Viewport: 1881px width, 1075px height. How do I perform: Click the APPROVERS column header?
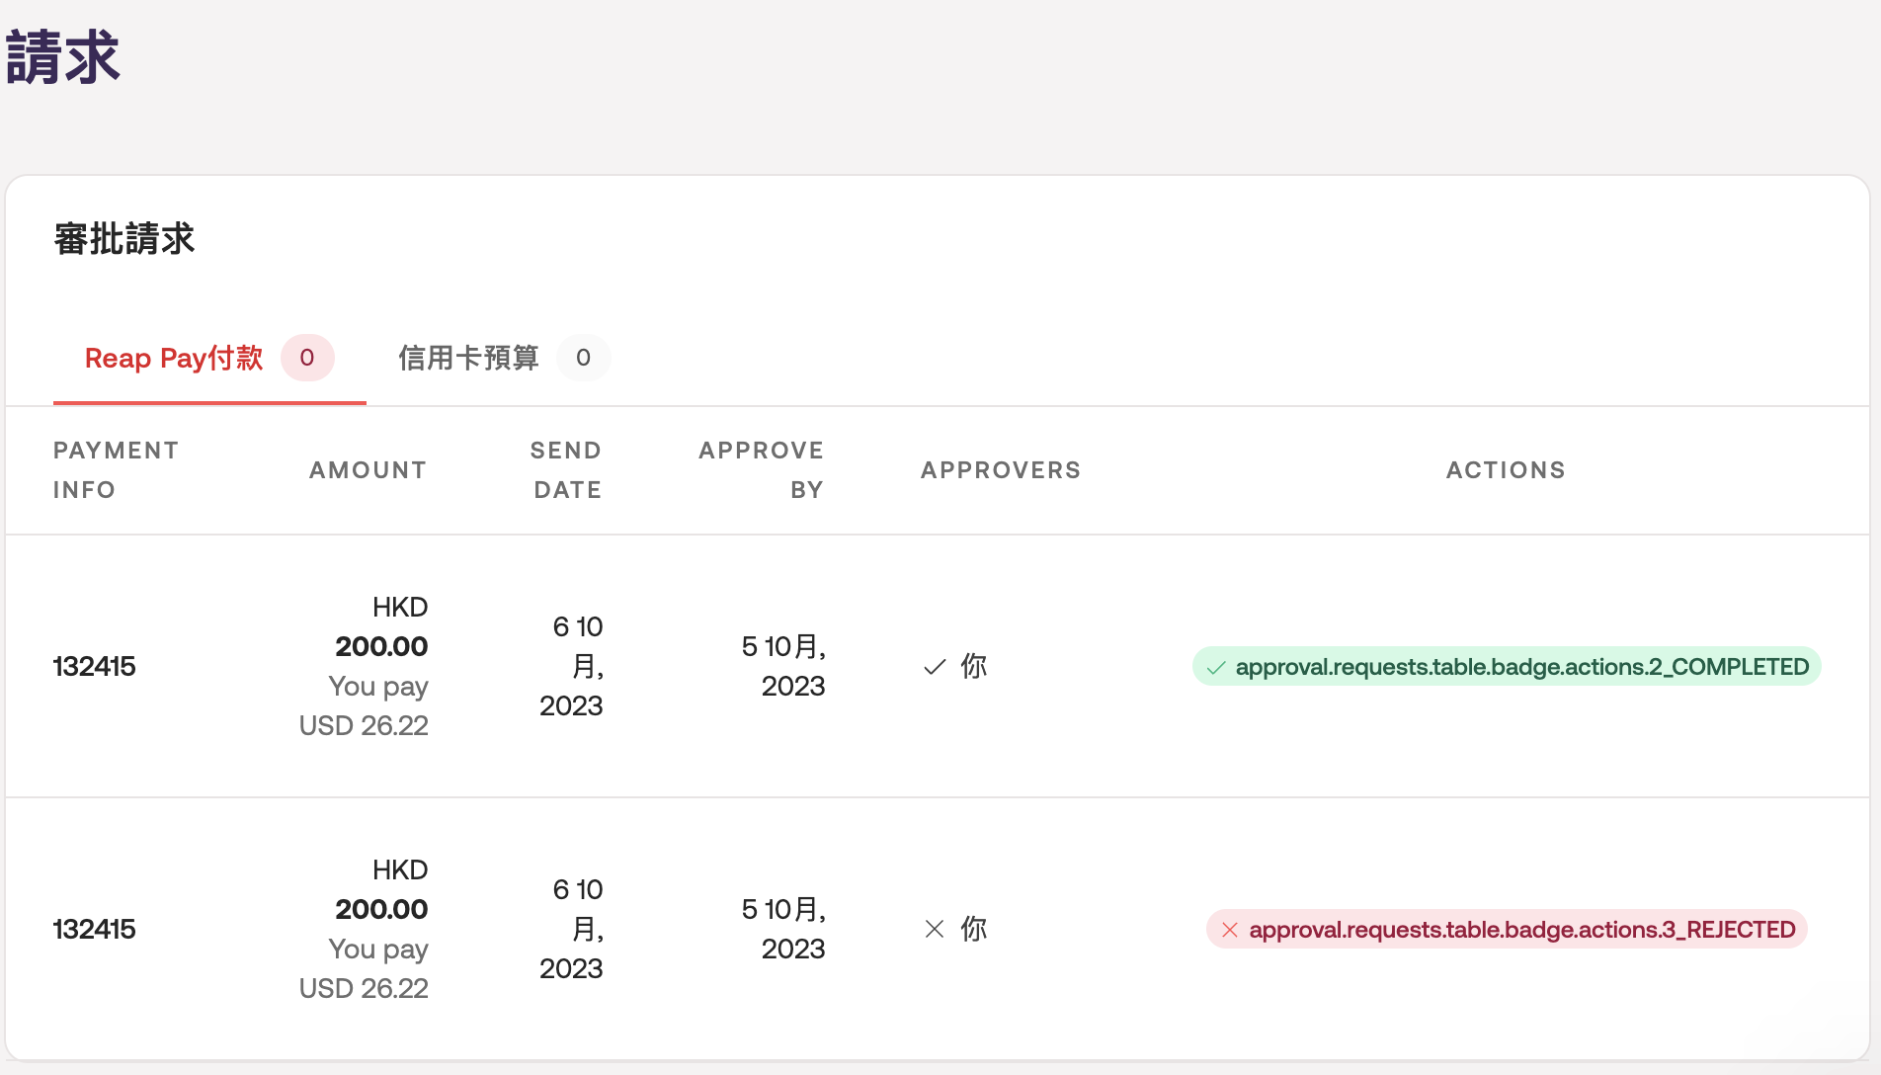coord(1001,470)
